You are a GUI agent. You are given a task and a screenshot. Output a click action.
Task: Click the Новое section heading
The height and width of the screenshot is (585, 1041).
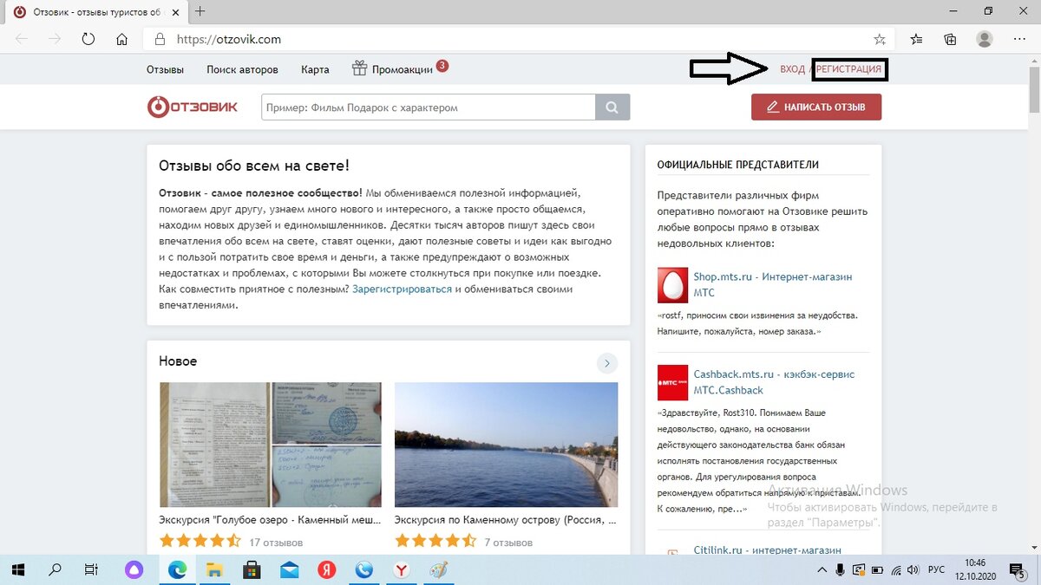[x=178, y=361]
